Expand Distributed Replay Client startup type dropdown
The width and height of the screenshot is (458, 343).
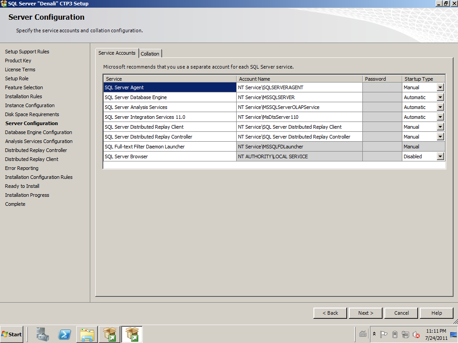click(440, 127)
